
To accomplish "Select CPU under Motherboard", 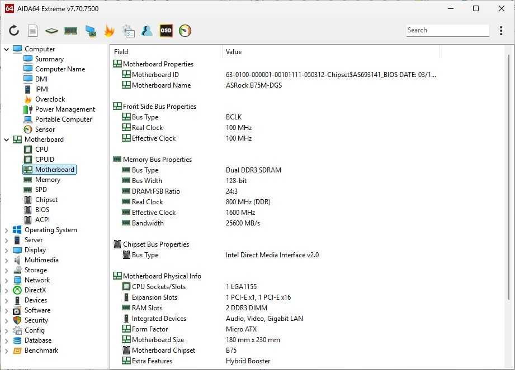I will tap(41, 150).
